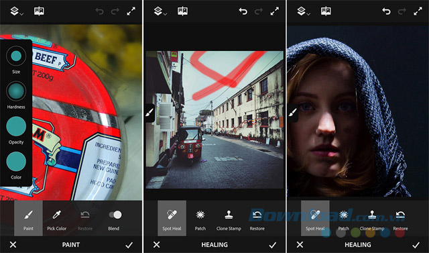Expand to fullscreen in right Healing screen
The height and width of the screenshot is (253, 429).
418,11
